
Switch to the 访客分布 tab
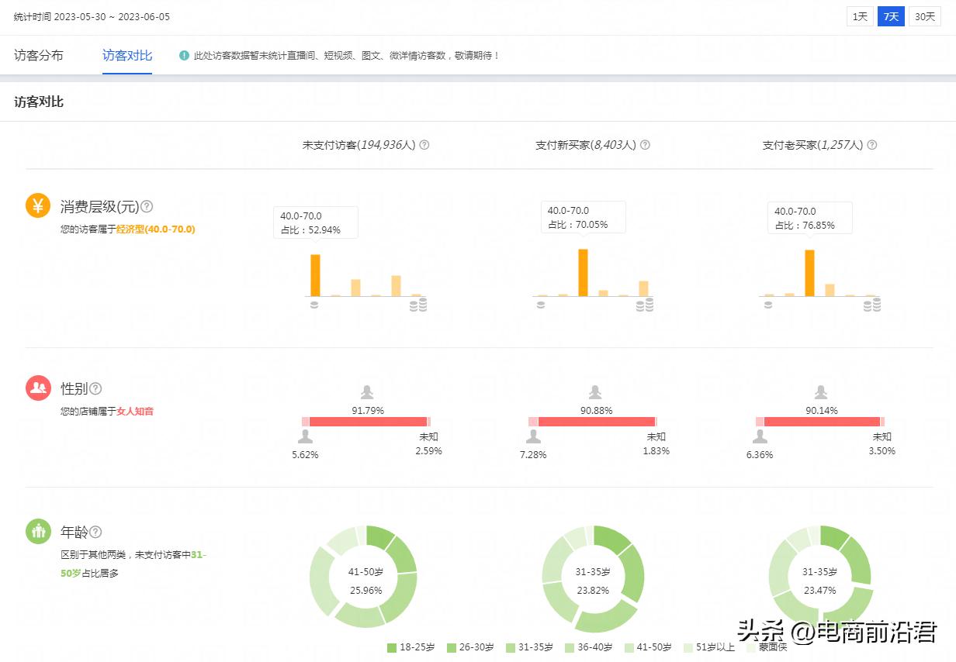click(39, 55)
